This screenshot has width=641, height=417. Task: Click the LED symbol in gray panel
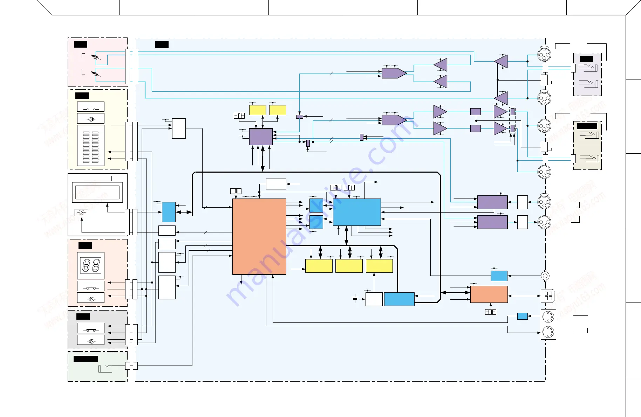pyautogui.click(x=91, y=340)
